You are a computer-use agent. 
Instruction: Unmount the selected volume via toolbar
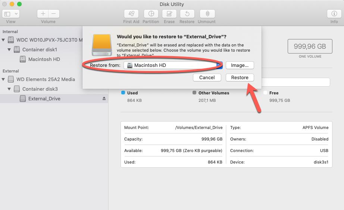[207, 14]
